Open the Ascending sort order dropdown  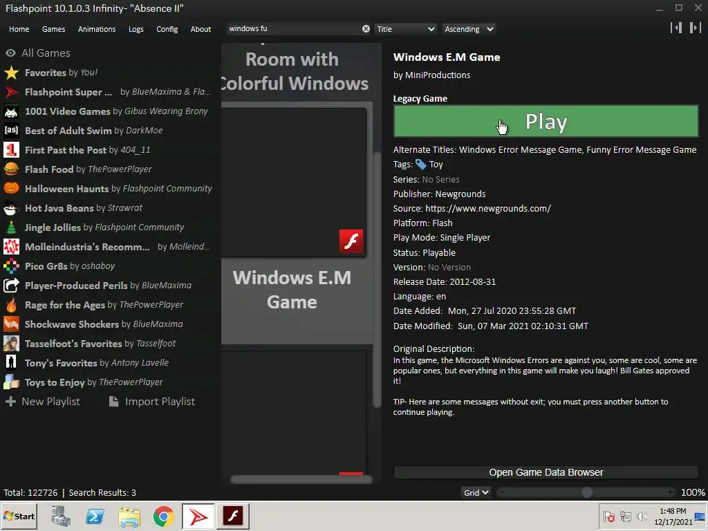[469, 29]
